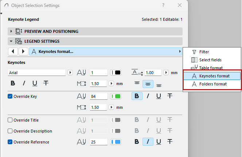The image size is (242, 157).
Task: Enable the Override Description checkbox
Action: click(10, 131)
